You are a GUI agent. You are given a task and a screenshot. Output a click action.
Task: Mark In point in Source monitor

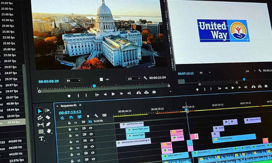(x=78, y=95)
